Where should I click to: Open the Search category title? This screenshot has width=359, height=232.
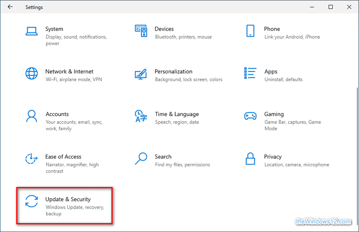(x=163, y=157)
